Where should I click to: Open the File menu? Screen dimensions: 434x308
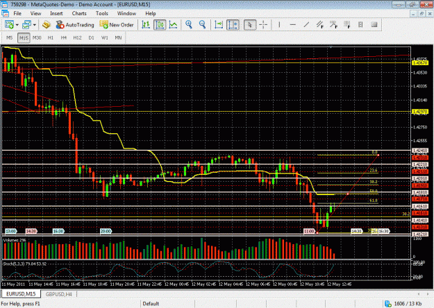point(17,13)
